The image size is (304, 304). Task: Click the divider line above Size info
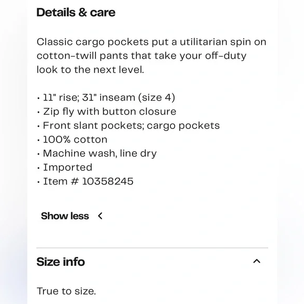point(152,248)
